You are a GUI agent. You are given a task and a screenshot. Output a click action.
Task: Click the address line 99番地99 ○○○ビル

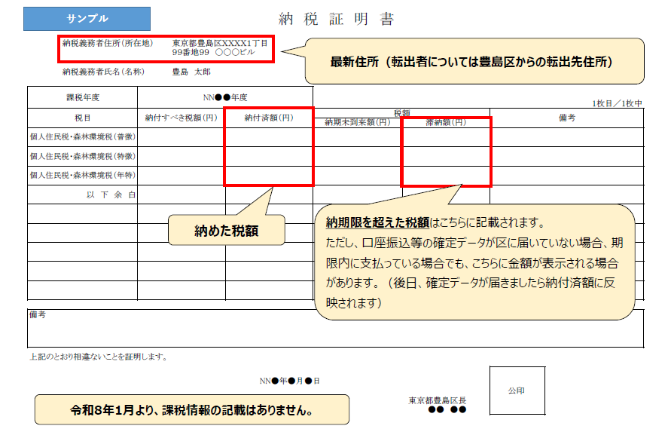pyautogui.click(x=214, y=53)
